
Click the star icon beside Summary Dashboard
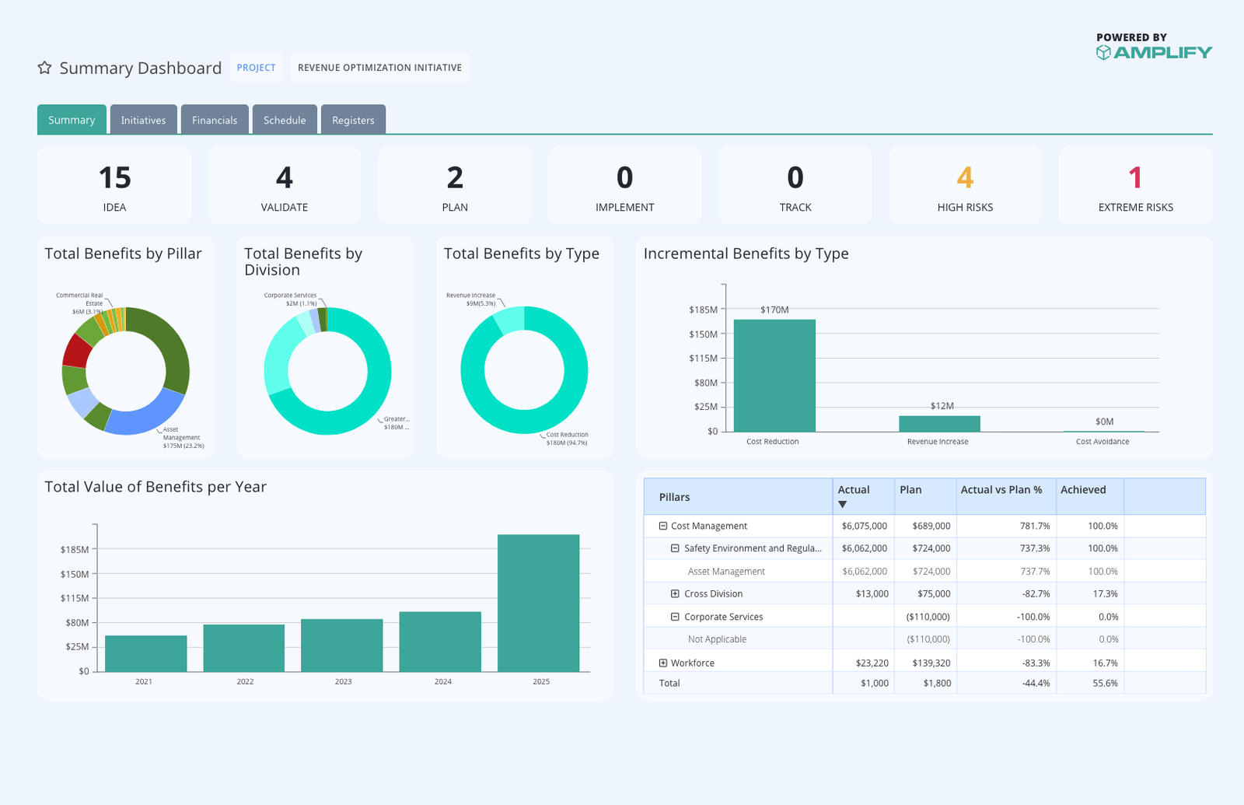click(x=44, y=68)
